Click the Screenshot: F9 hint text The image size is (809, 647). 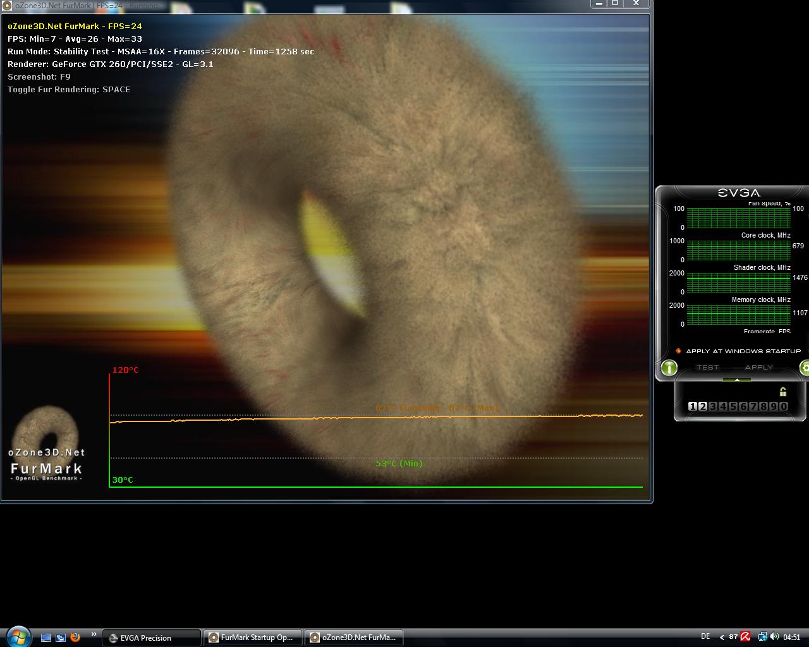coord(39,76)
